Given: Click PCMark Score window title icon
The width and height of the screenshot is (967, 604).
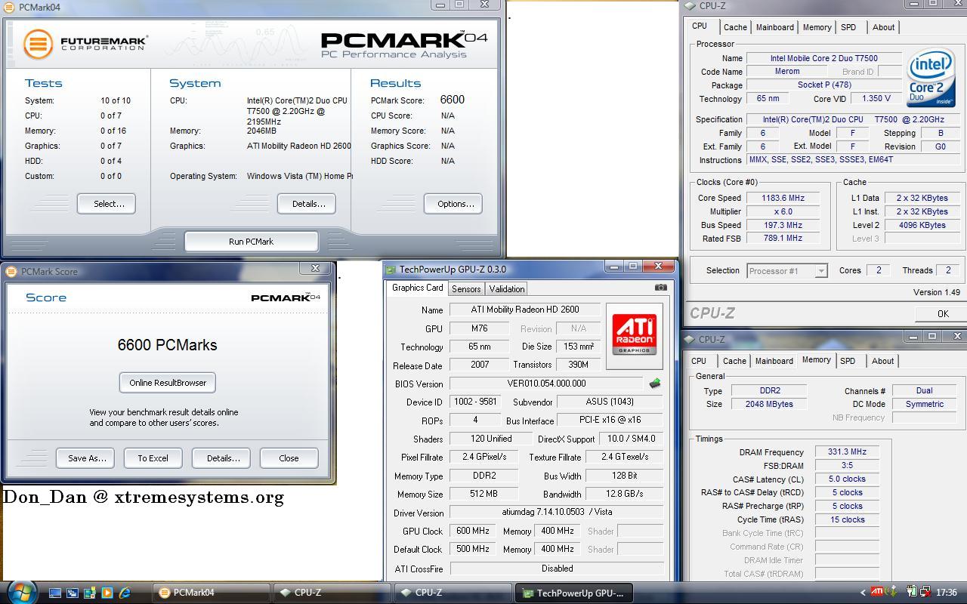Looking at the screenshot, I should [11, 272].
